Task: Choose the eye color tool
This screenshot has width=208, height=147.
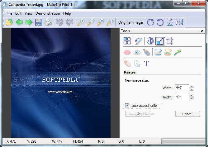Action: tap(137, 52)
